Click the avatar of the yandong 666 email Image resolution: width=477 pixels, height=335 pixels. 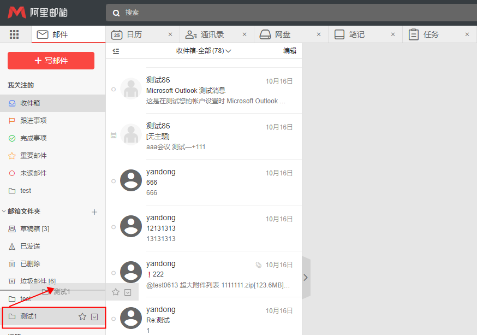pos(131,180)
